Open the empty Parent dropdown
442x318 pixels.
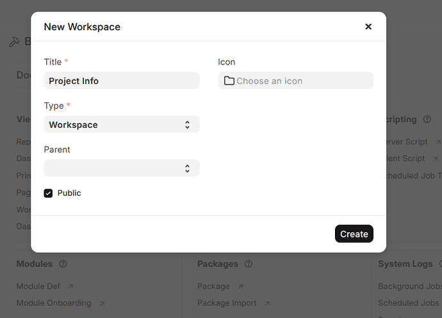(x=121, y=168)
